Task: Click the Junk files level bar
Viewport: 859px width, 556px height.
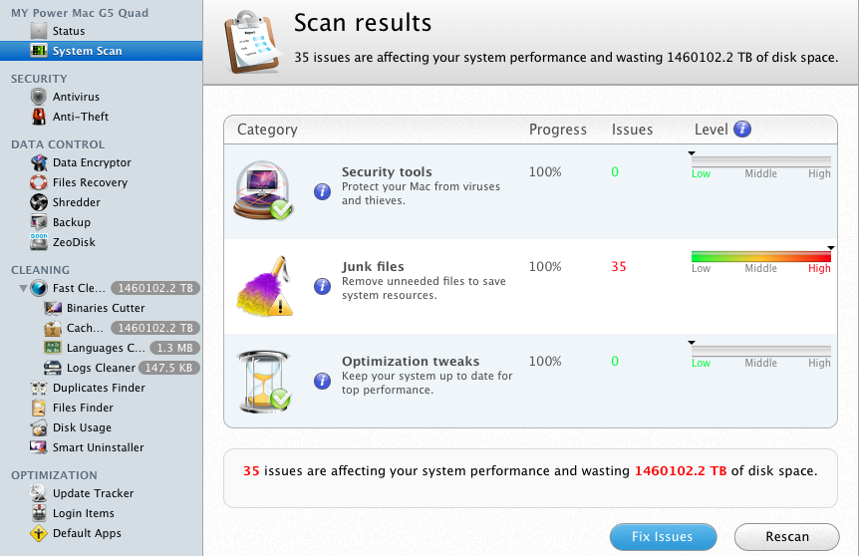Action: [760, 257]
